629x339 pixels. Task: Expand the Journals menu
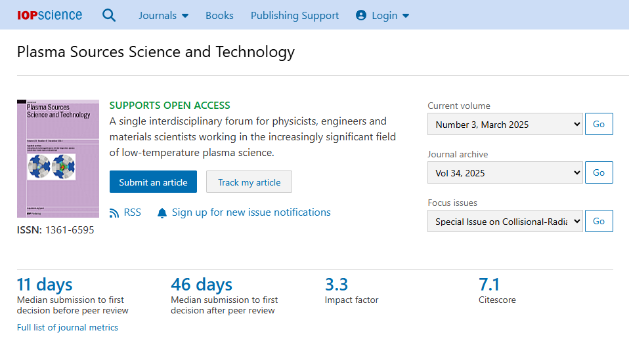pos(163,15)
